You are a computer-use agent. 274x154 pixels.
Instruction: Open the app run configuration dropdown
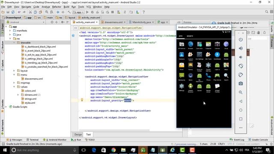point(78,12)
